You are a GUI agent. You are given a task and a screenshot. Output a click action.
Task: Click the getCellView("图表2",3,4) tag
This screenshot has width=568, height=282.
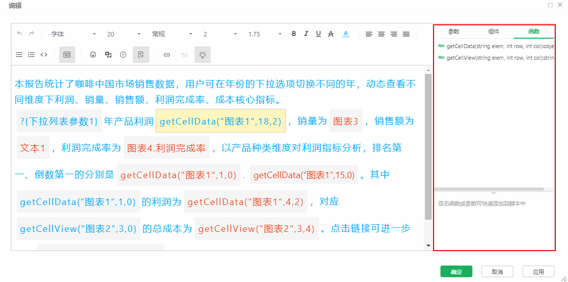[257, 228]
